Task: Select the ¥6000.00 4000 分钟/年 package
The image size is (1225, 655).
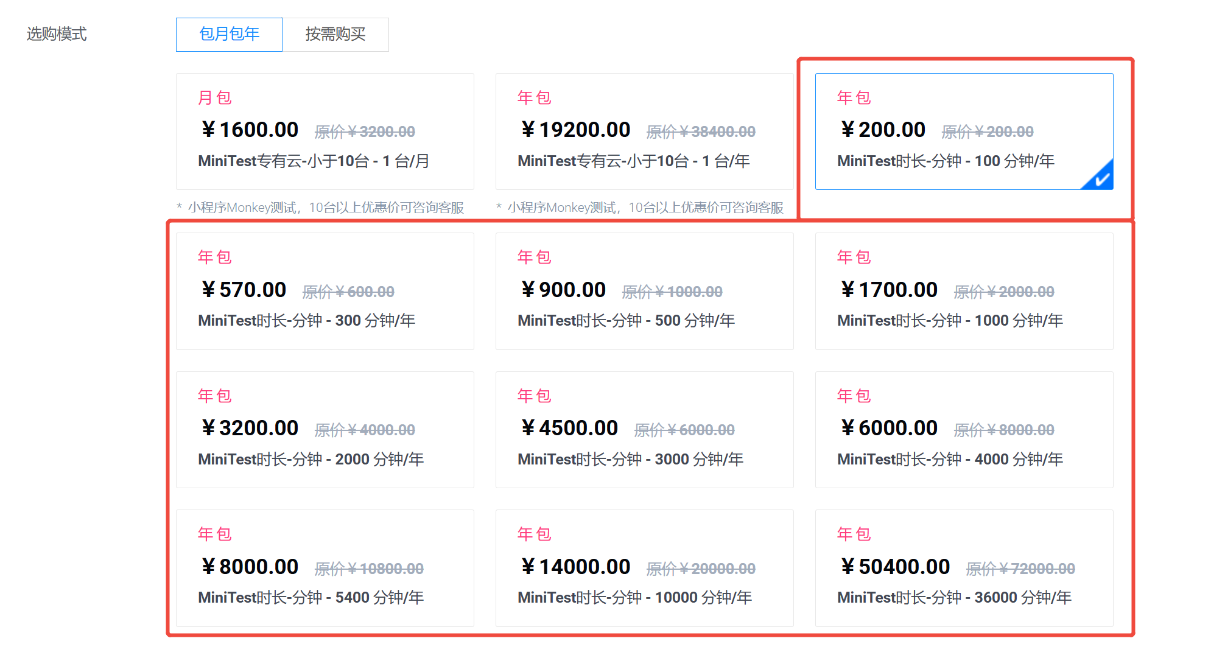Action: 964,430
